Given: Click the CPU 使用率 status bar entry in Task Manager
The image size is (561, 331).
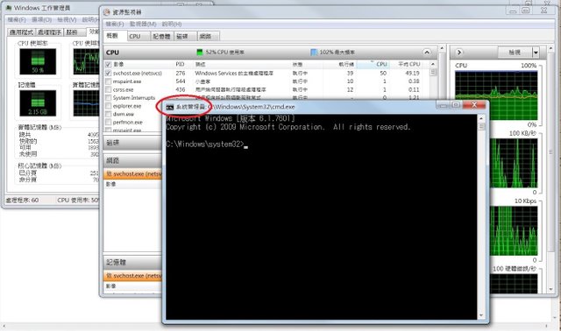Looking at the screenshot, I should pos(78,201).
